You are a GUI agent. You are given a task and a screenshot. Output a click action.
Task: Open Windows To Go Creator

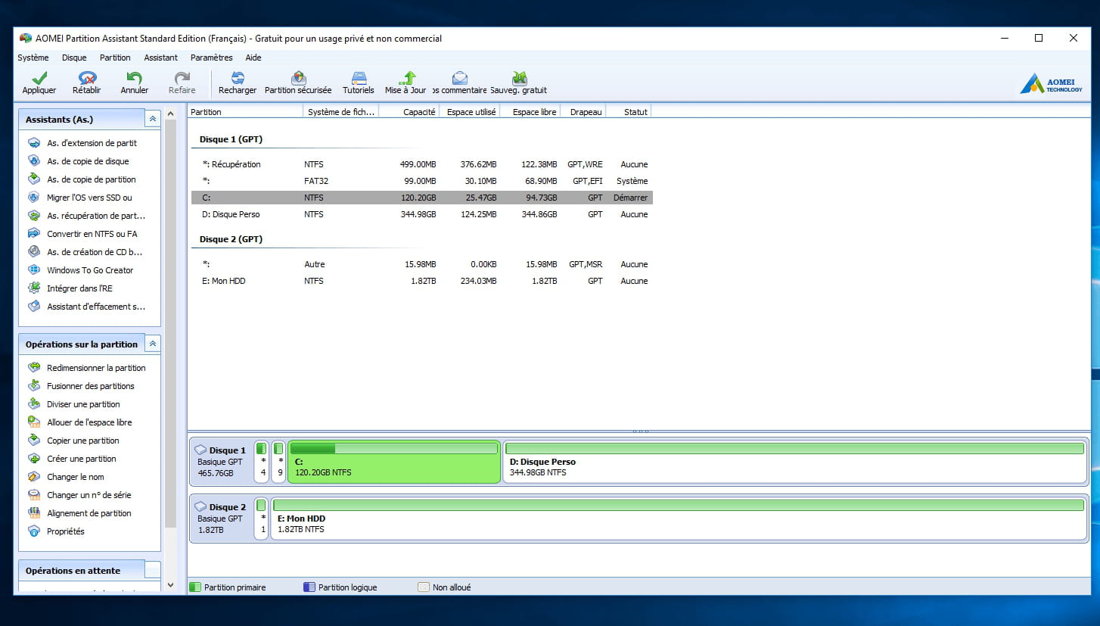click(x=90, y=270)
